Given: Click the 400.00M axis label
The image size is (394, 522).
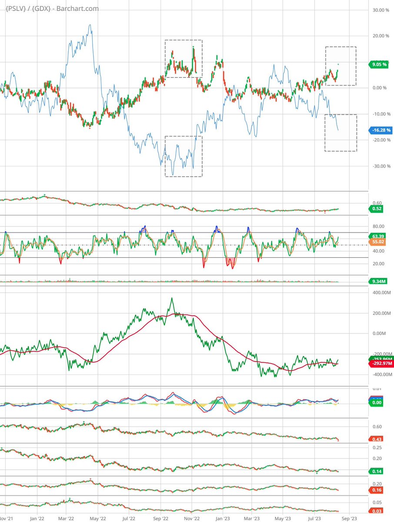Looking at the screenshot, I should [x=381, y=293].
